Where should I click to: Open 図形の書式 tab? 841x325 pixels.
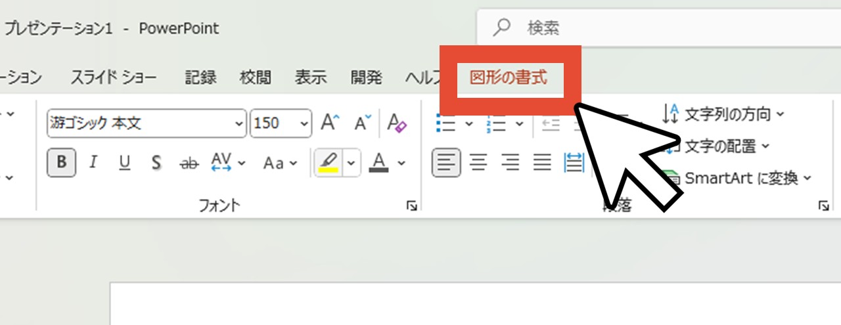tap(509, 77)
